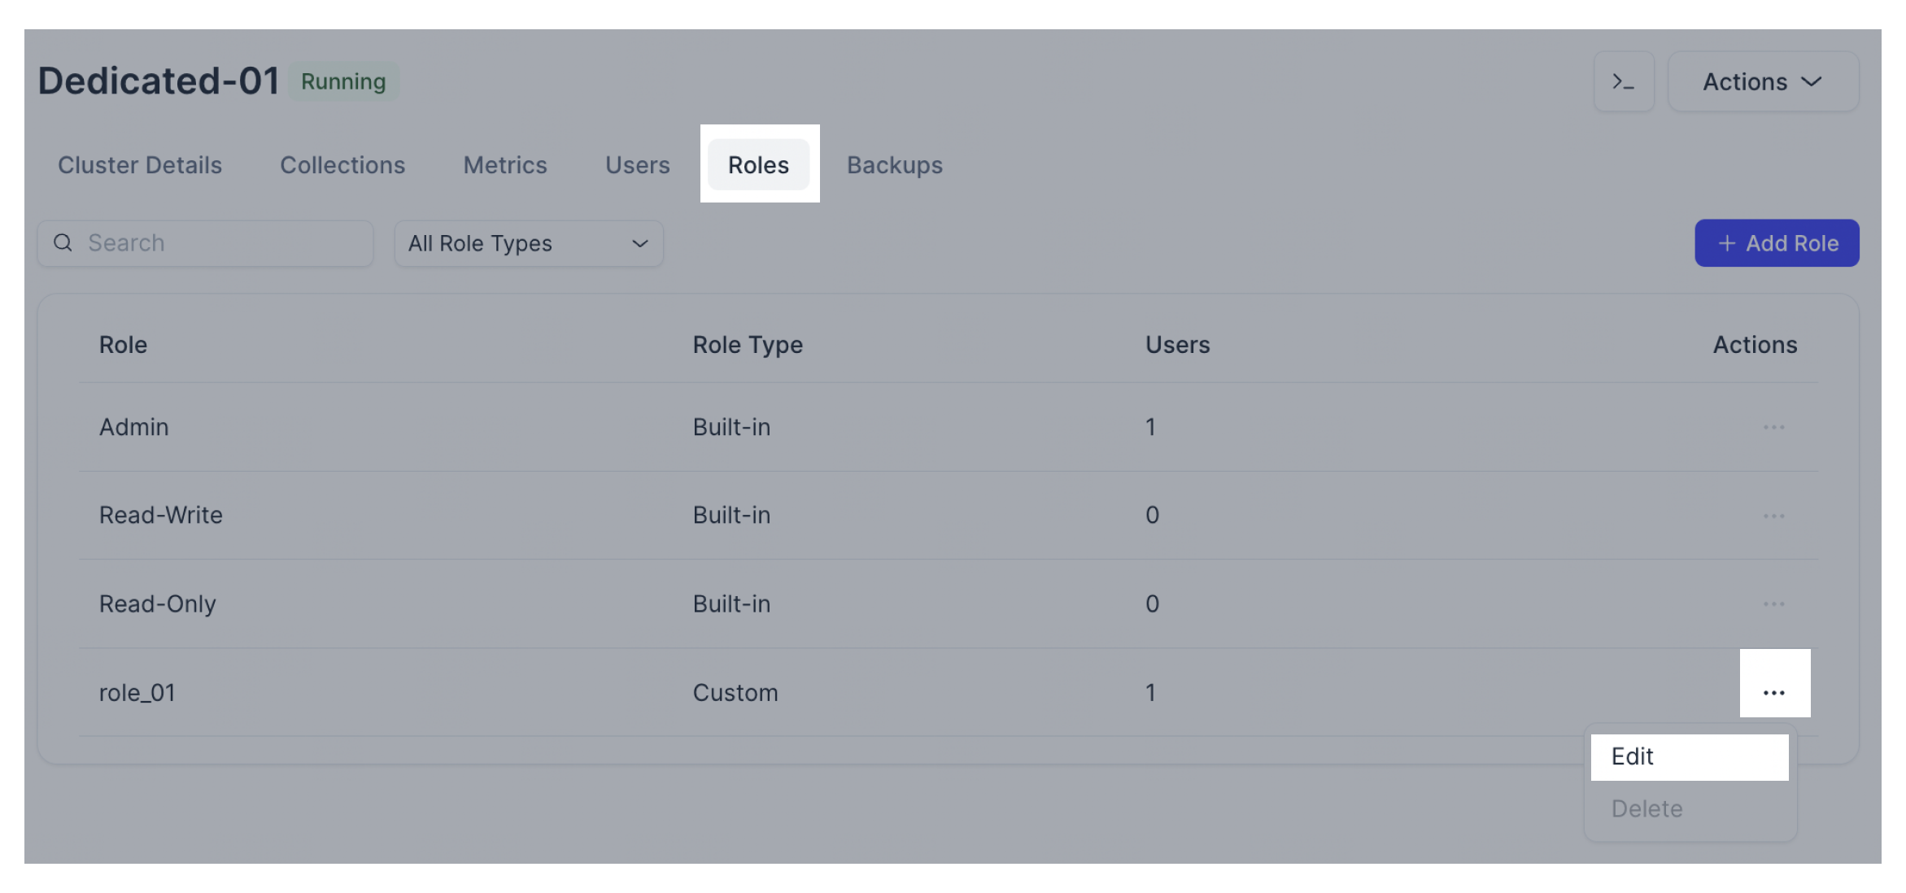Click the plus icon on Add Role
Image resolution: width=1906 pixels, height=893 pixels.
pyautogui.click(x=1726, y=242)
